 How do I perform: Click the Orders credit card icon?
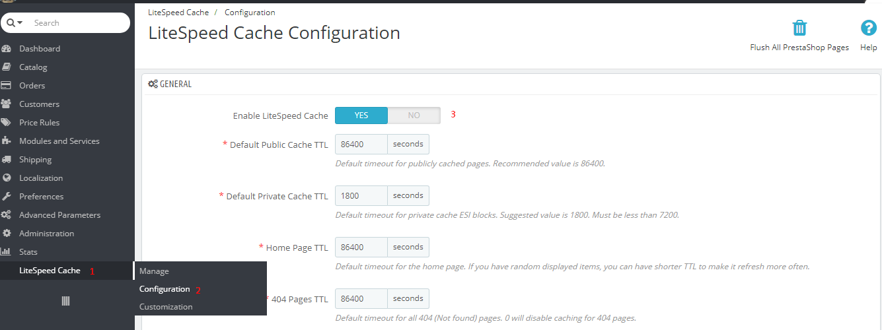pos(7,86)
